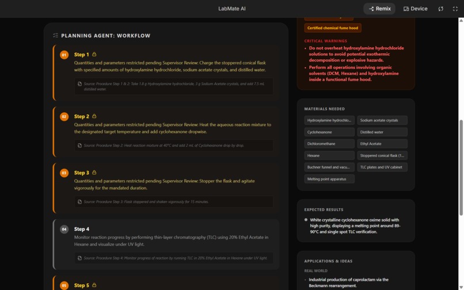The image size is (464, 290).
Task: Click the Step 4 heading
Action: [x=81, y=229]
